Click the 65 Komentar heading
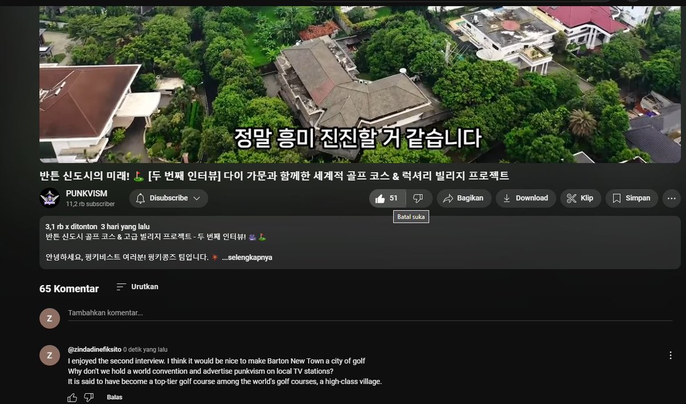Screen dimensions: 686x404 point(69,289)
